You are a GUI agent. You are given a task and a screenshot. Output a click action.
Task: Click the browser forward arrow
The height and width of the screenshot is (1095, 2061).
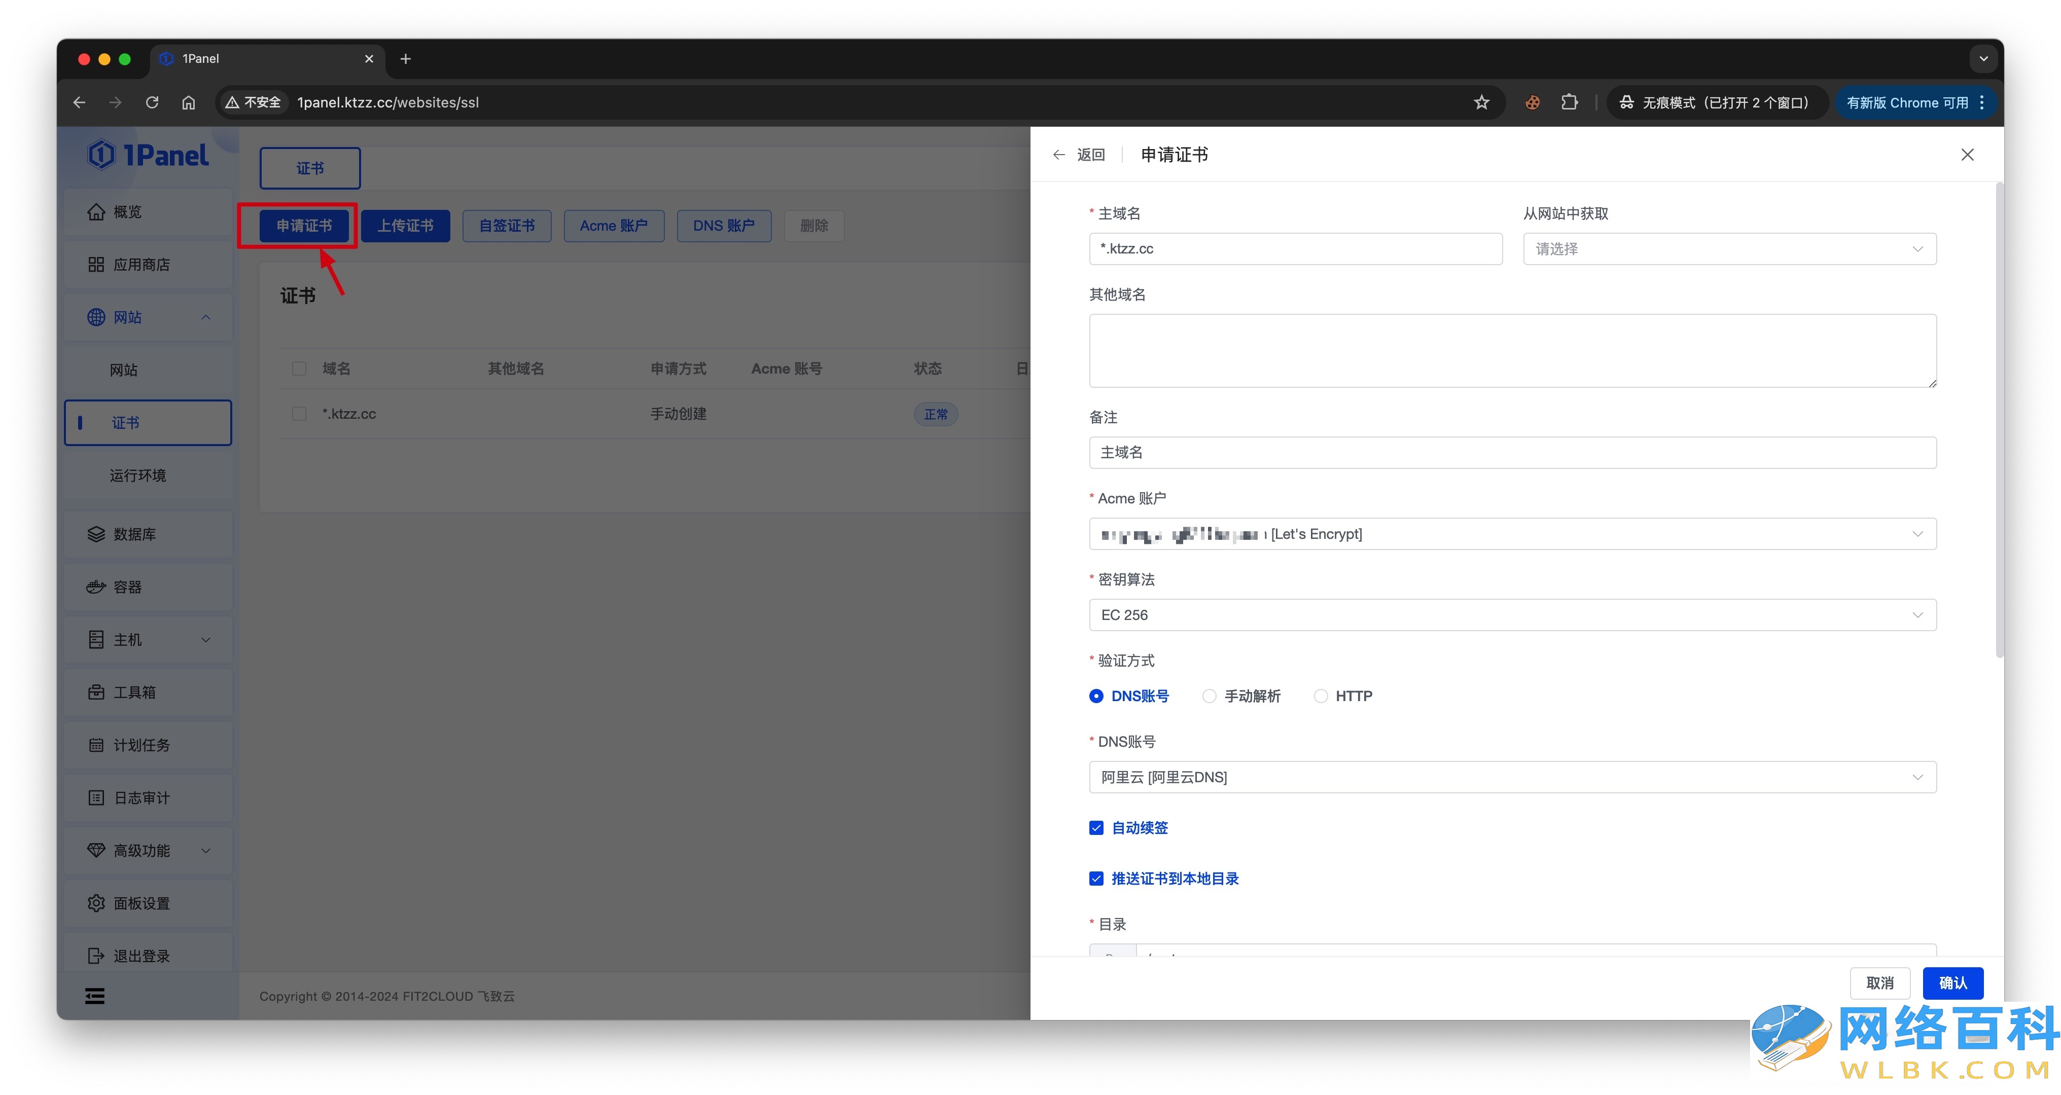[x=115, y=102]
